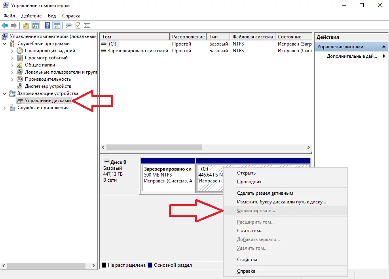Viewport: 389px width, 279px height.
Task: Choose Справка at the context menu bottom
Action: point(285,271)
